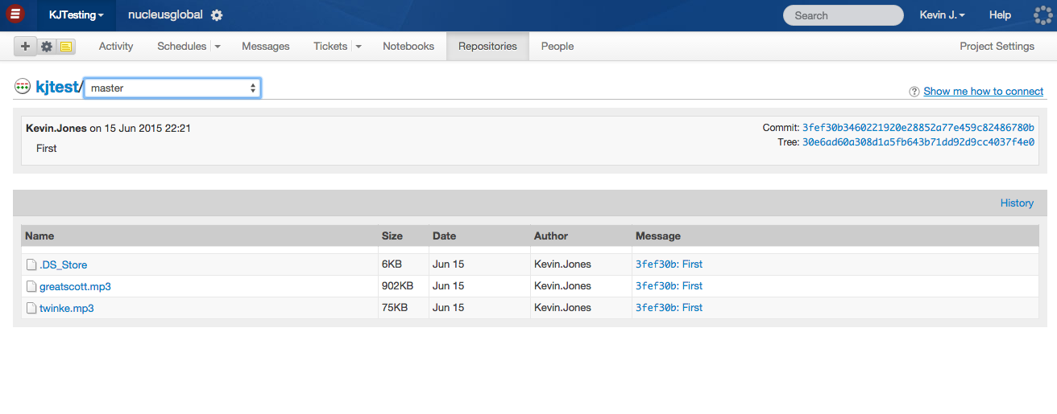Click the .DS_Store file icon

(x=31, y=264)
